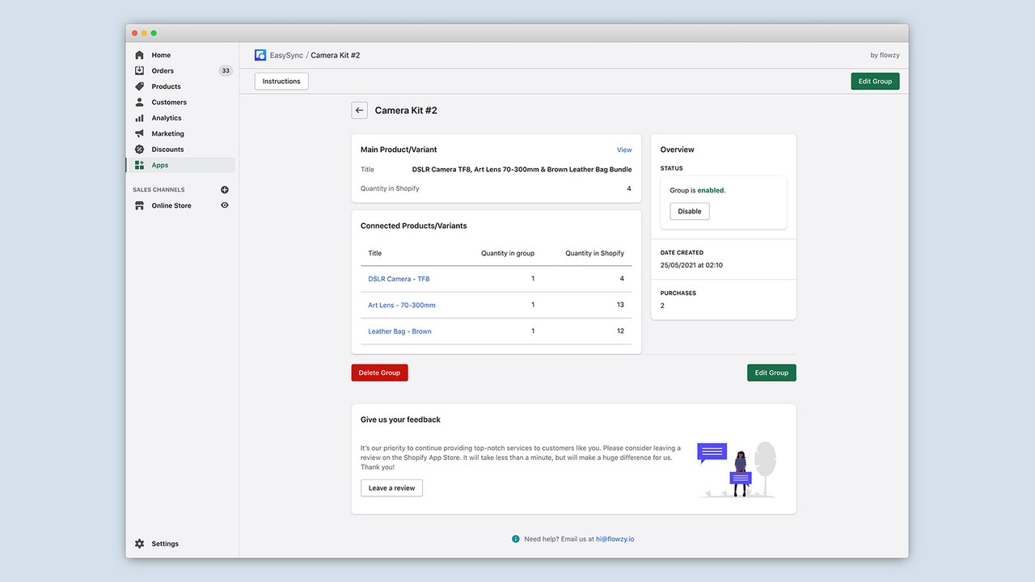
Task: Navigate to Apps in the sidebar menu
Action: (159, 165)
